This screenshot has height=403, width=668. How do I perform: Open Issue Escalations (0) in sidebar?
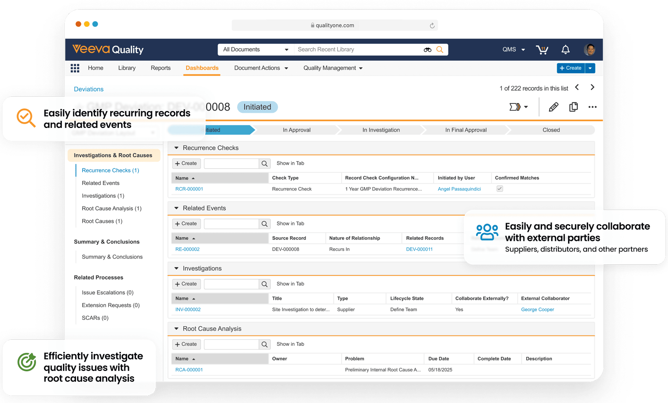(x=108, y=293)
